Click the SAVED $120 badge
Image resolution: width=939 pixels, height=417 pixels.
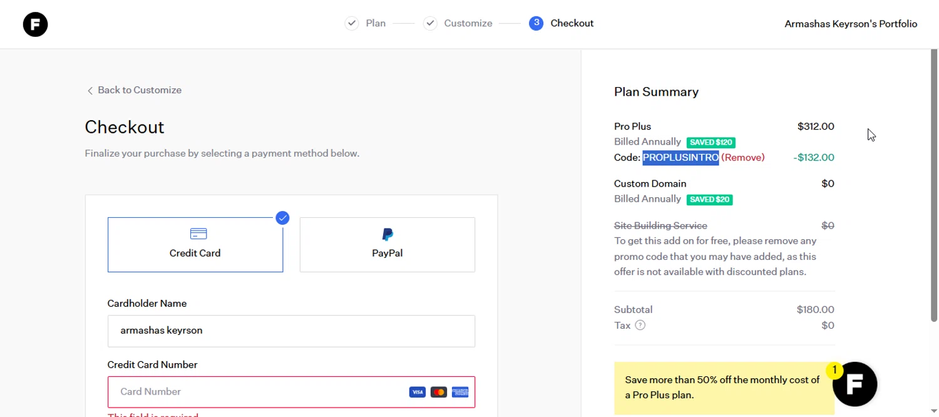point(711,142)
